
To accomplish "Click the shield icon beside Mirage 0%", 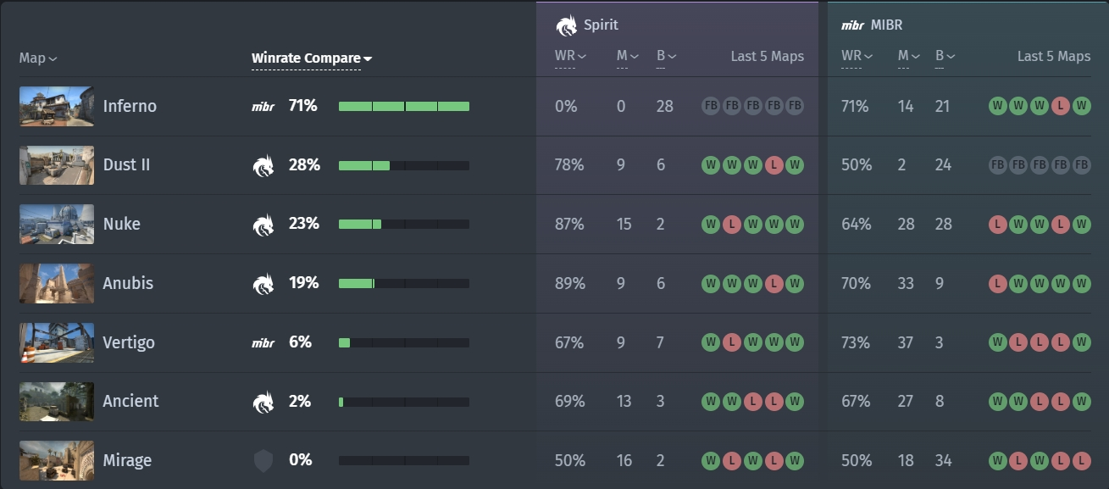I will 263,460.
